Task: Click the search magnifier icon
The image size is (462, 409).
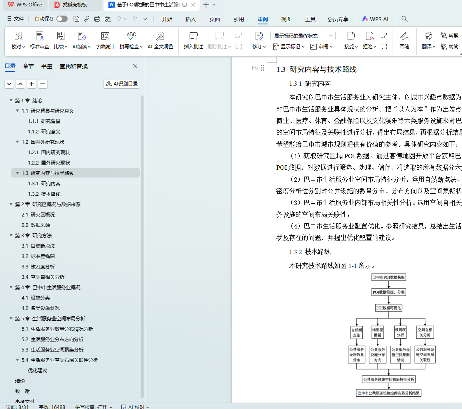Action: (404, 19)
